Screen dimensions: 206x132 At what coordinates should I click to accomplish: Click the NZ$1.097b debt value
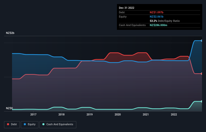(x=157, y=12)
